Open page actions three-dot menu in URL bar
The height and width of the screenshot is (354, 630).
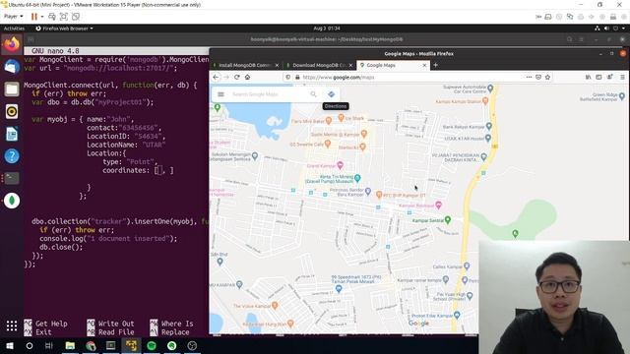point(529,77)
